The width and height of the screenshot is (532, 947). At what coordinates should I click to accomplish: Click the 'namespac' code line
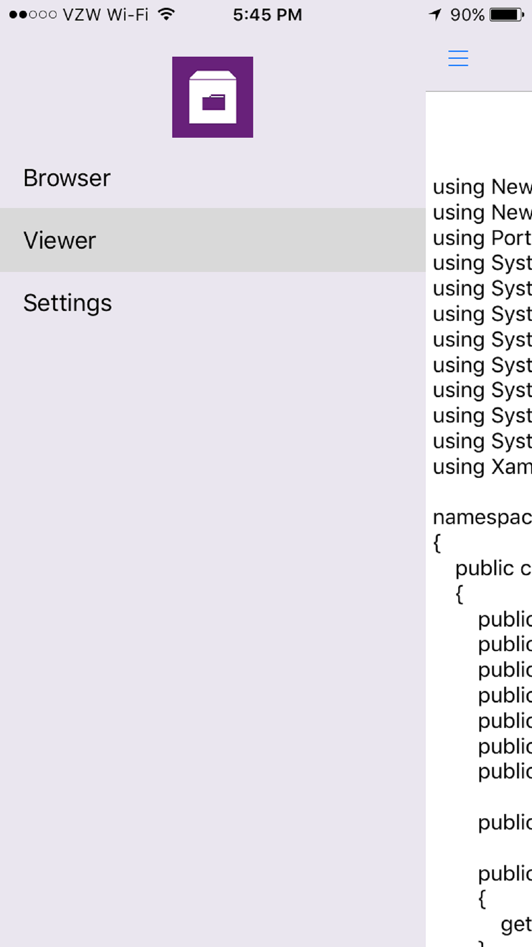click(481, 517)
